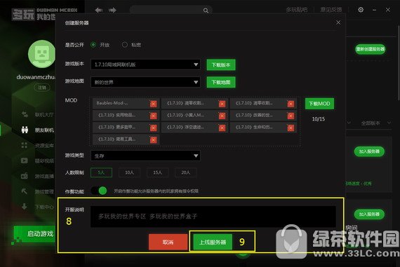Open the 游戏版本 dropdown showing 1.7.10
The image size is (400, 267).
(x=145, y=64)
